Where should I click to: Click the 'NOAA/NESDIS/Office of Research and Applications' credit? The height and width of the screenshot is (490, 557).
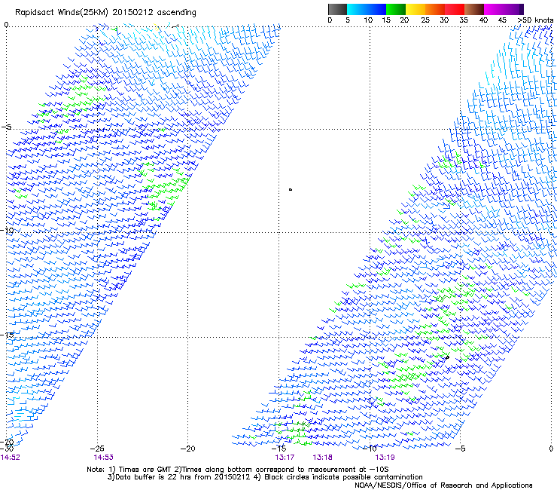pyautogui.click(x=443, y=485)
